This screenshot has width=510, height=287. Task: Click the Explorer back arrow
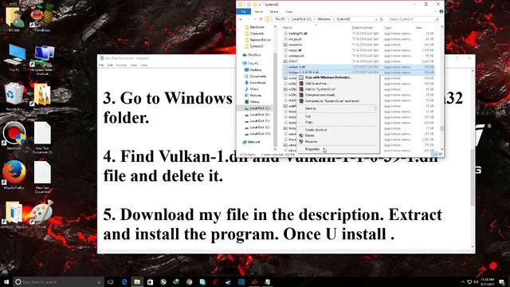pyautogui.click(x=241, y=19)
